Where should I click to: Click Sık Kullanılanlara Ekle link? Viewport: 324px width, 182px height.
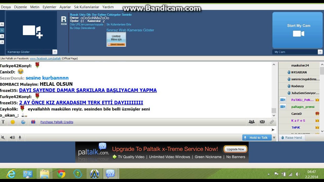pyautogui.click(x=119, y=25)
